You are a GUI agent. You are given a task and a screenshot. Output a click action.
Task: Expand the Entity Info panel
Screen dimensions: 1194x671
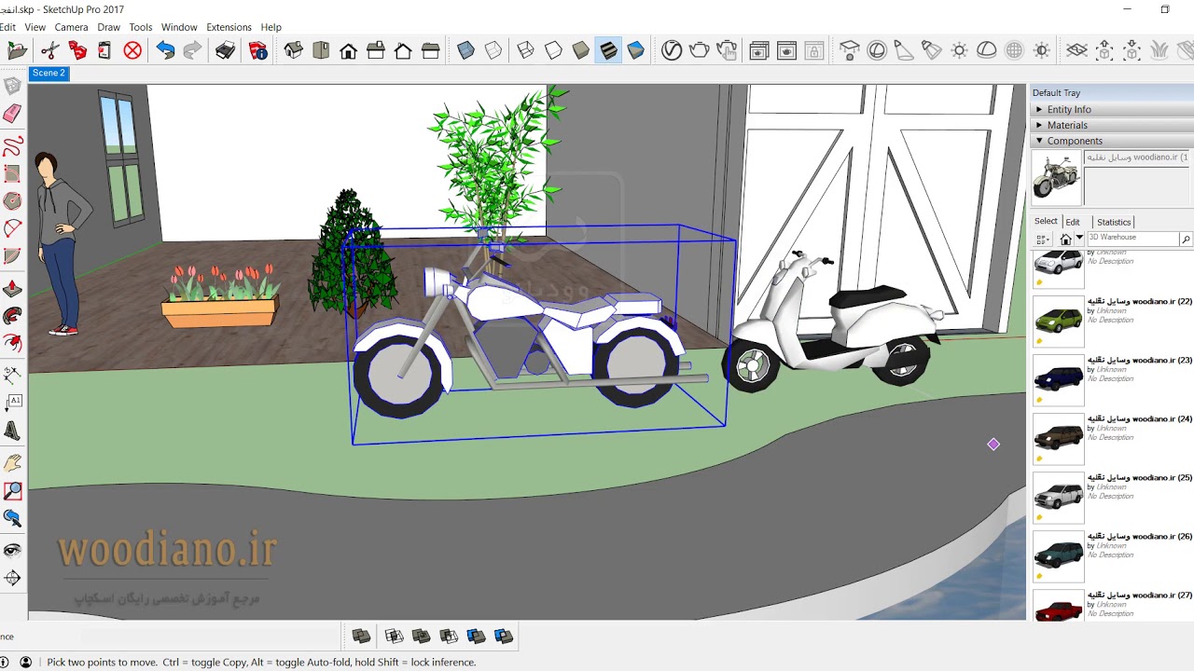[1112, 109]
